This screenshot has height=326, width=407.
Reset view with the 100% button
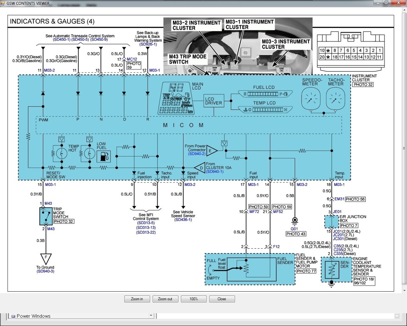coord(194,299)
